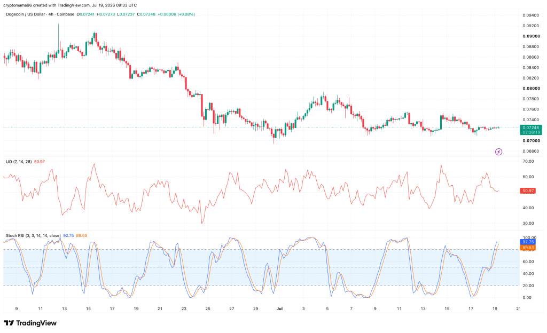This screenshot has width=547, height=333.
Task: Click the 100.00 label on the Stoch RSI axis
Action: tap(529, 237)
